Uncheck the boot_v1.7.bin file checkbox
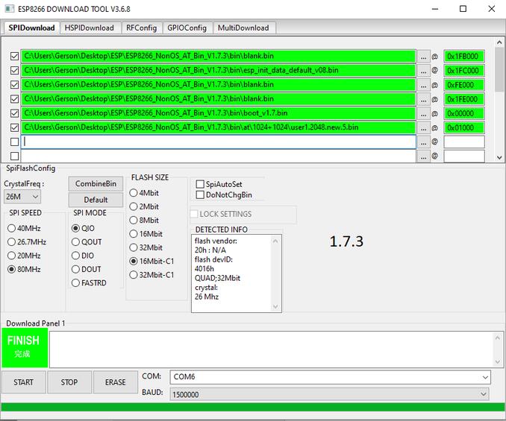This screenshot has height=421, width=506. [x=14, y=113]
